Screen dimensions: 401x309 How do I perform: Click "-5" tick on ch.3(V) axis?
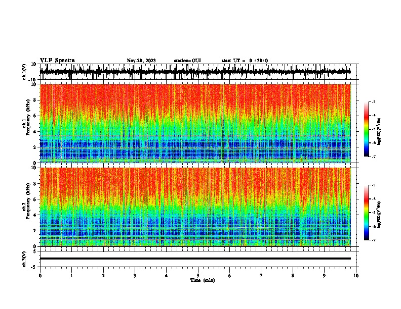point(34,267)
